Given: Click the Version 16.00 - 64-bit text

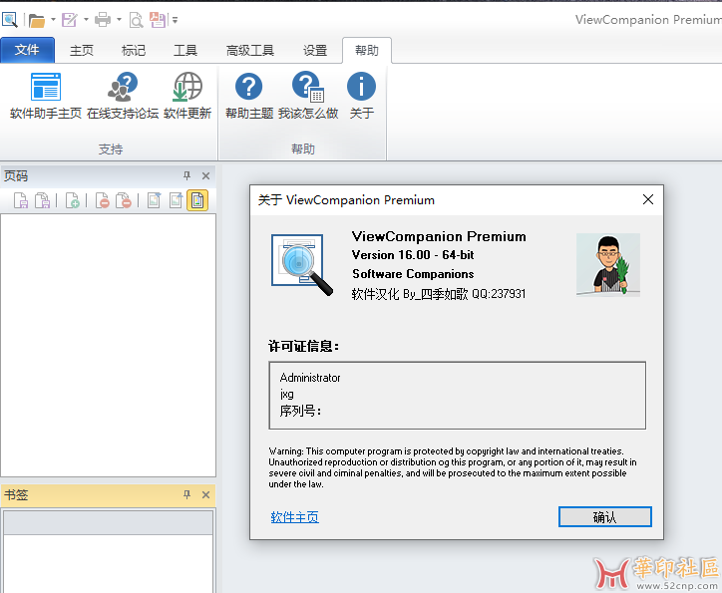Looking at the screenshot, I should (x=413, y=255).
